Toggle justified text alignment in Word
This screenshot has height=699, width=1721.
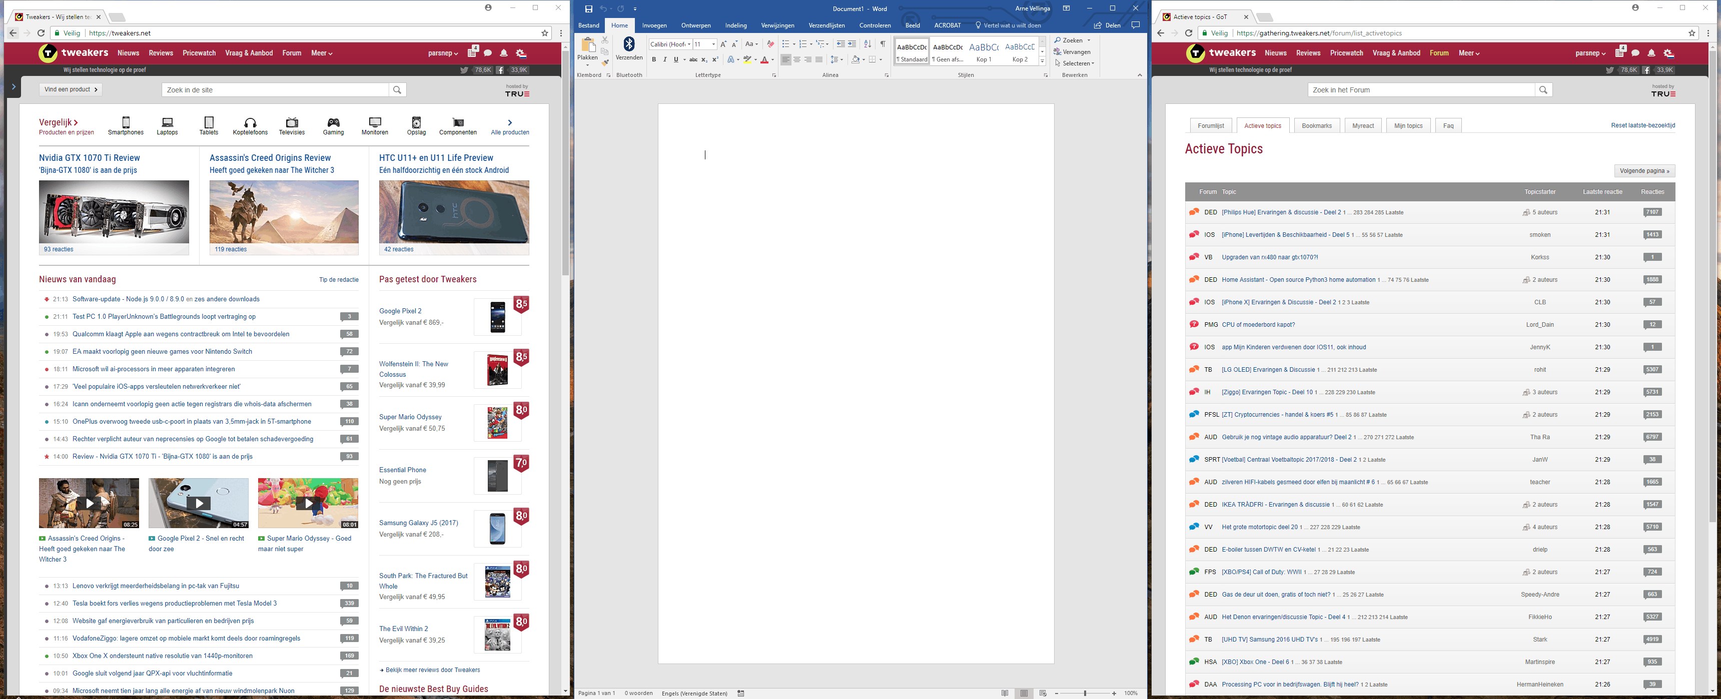coord(819,59)
